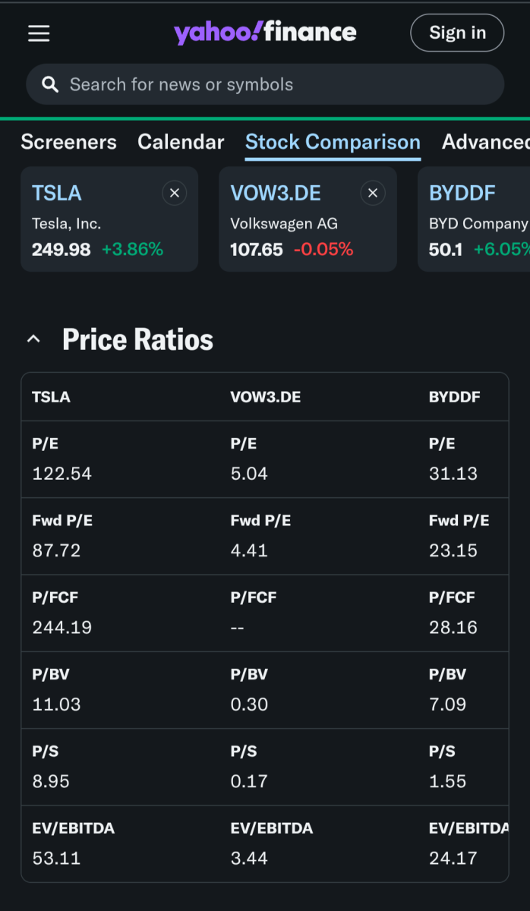
Task: Switch to the Calendar tab
Action: [x=181, y=142]
